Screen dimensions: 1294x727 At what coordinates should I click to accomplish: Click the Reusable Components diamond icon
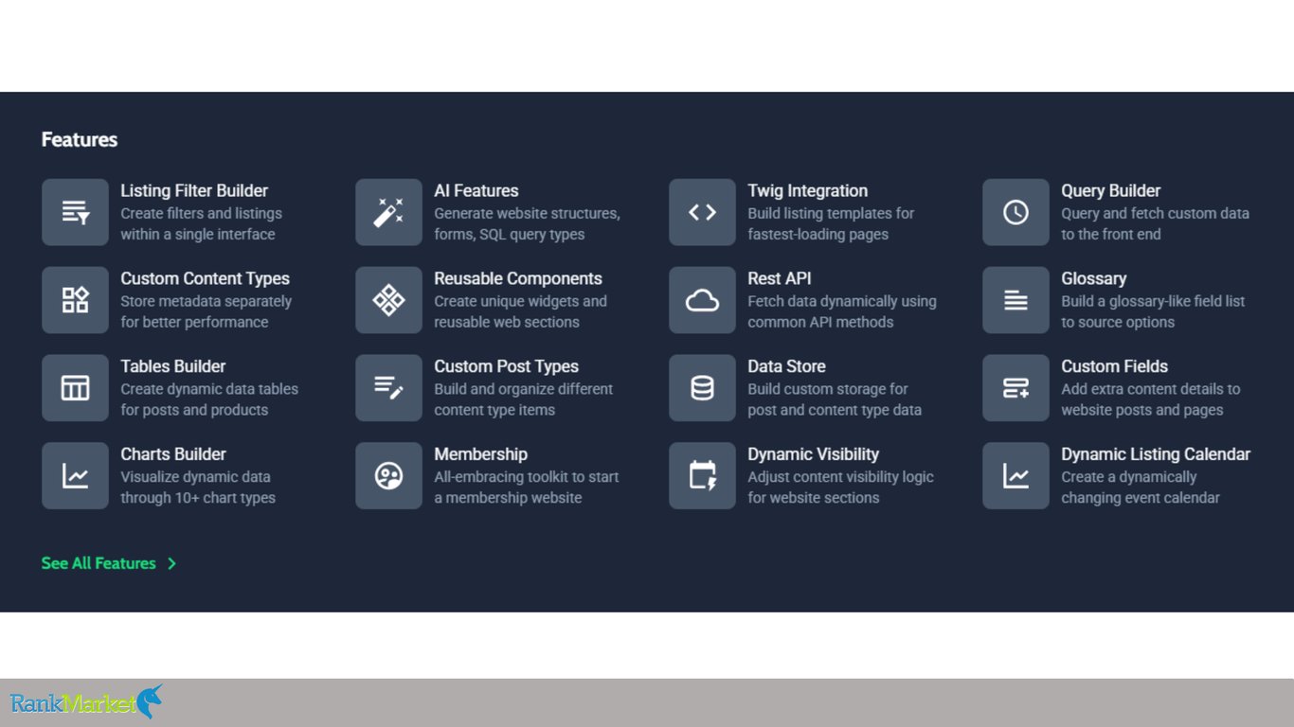(x=388, y=300)
